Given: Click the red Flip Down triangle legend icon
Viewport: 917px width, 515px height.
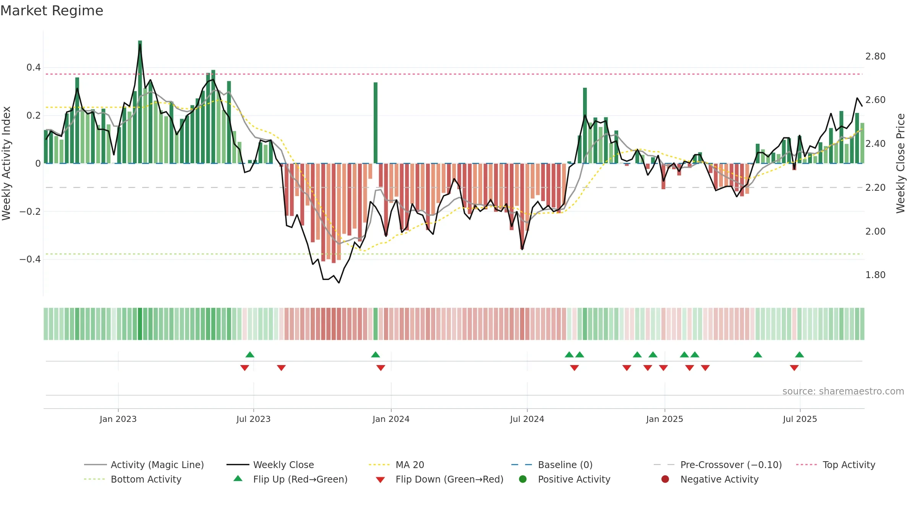Looking at the screenshot, I should [x=380, y=480].
